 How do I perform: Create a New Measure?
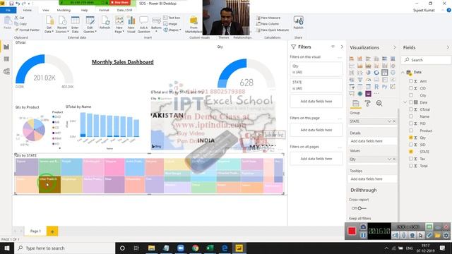pyautogui.click(x=268, y=18)
